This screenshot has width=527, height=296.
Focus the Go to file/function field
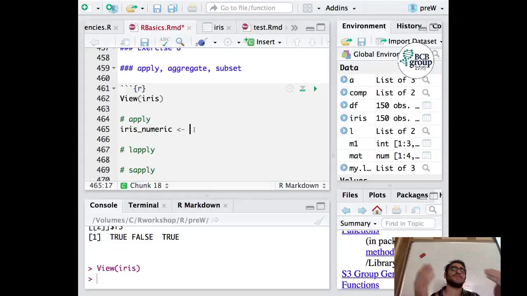coord(250,8)
